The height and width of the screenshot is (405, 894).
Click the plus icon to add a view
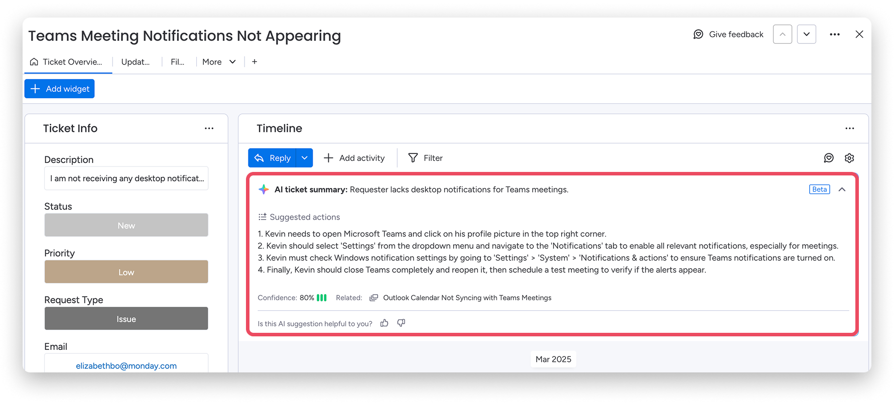(254, 62)
